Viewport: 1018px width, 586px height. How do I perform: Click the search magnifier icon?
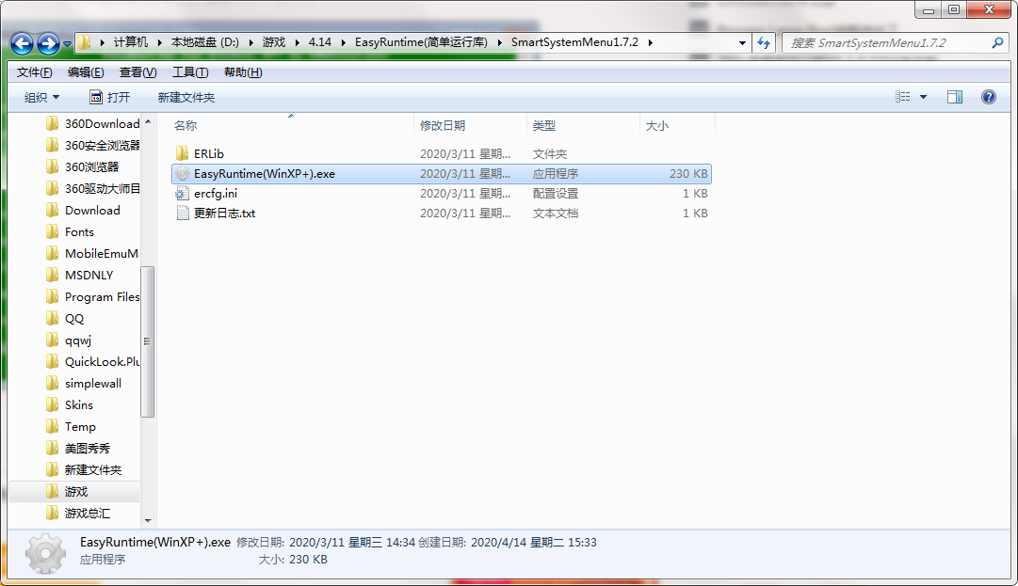point(997,42)
